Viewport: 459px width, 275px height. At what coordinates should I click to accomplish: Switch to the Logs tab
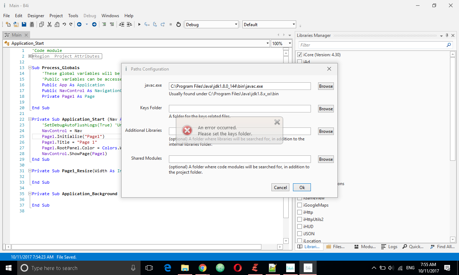coord(389,247)
